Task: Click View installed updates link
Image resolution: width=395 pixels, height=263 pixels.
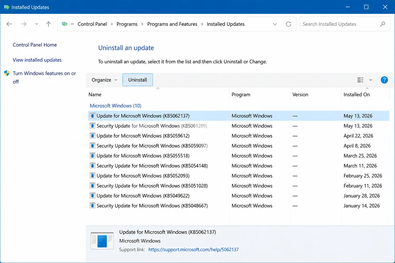Action: point(37,60)
